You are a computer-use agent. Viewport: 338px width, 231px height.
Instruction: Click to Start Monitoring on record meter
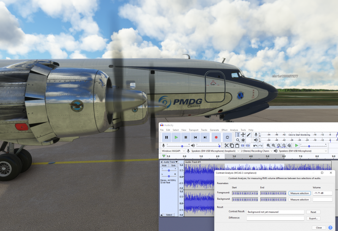pos(299,135)
